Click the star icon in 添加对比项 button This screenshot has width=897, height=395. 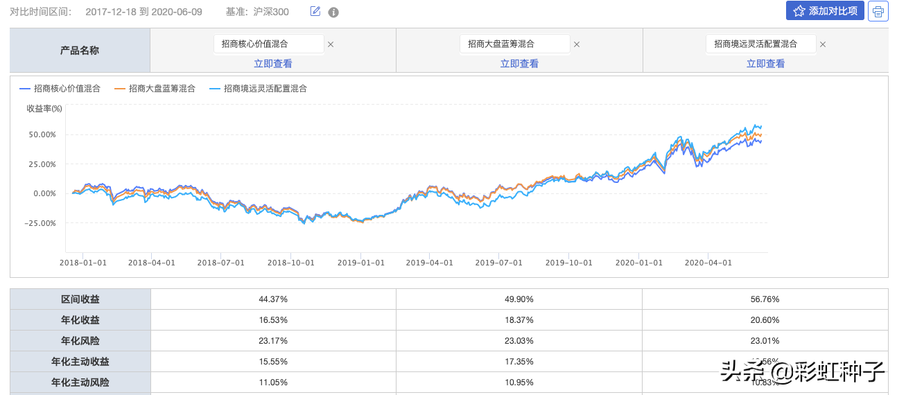pos(799,11)
